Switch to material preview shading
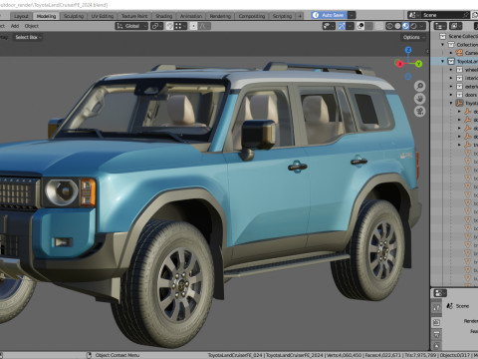The height and width of the screenshot is (359, 478). (405, 26)
